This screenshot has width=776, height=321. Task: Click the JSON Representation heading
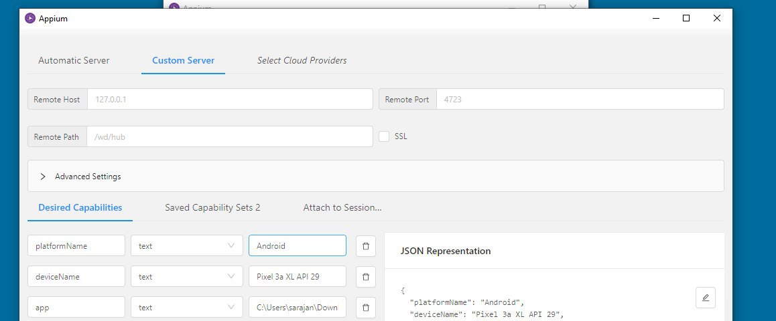click(446, 251)
